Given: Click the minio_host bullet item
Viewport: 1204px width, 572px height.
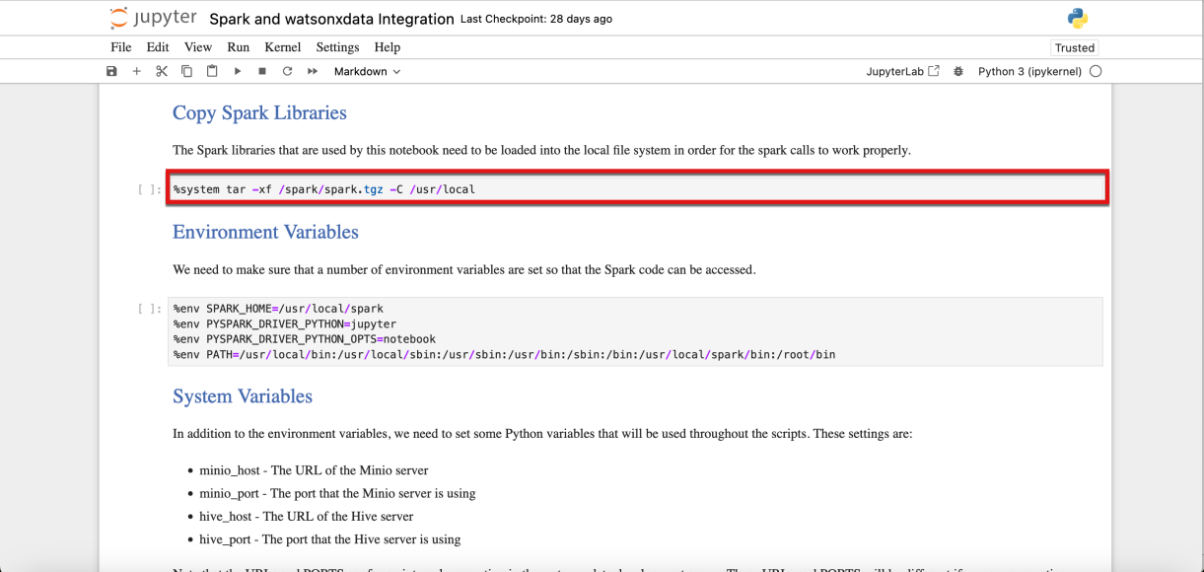Looking at the screenshot, I should pos(314,470).
